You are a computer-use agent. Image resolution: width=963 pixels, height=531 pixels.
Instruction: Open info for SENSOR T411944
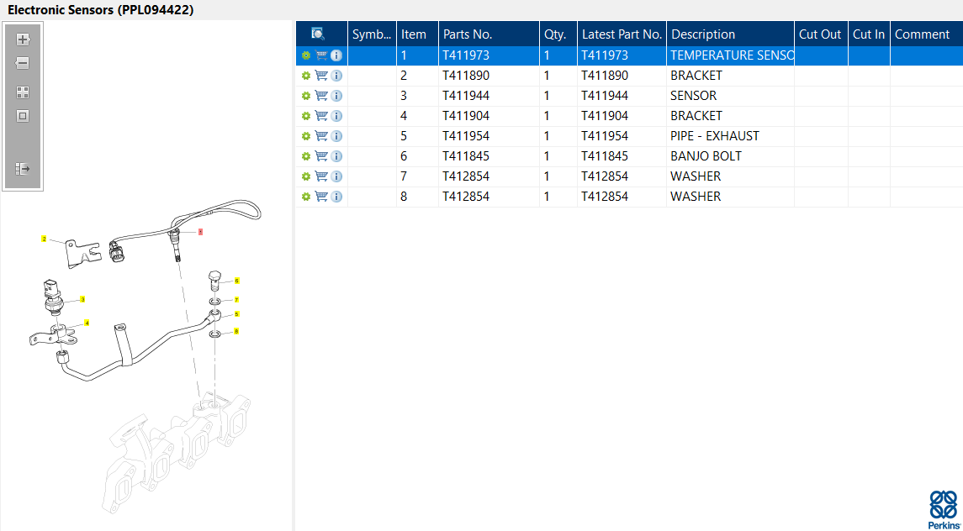(336, 97)
